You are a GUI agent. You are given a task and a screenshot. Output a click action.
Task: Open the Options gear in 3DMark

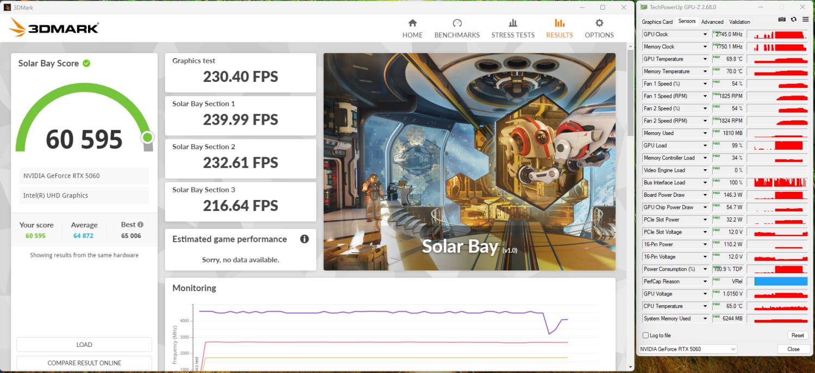(599, 23)
